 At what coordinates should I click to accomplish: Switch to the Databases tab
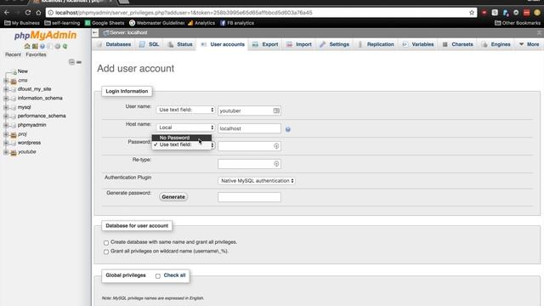(114, 44)
